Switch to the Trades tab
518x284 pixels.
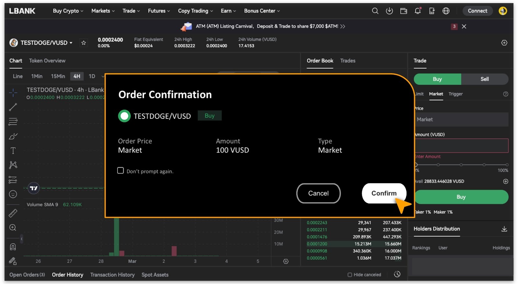[347, 61]
